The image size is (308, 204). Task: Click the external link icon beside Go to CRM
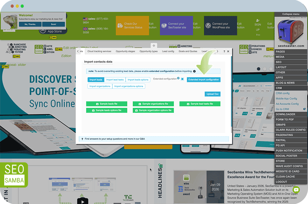pos(304,109)
